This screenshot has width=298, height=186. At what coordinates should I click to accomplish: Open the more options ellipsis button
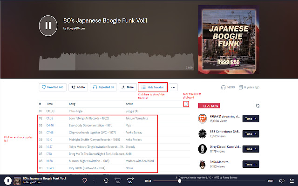tap(173, 87)
